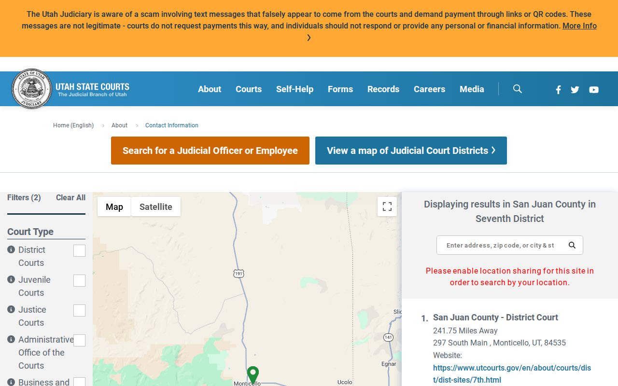Screen dimensions: 618x386
Task: Visit the Utah Courts Facebook page icon
Action: pos(558,89)
